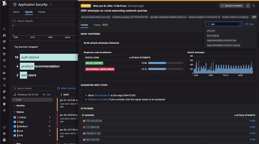Viewport: 259px width, 144px height.
Task: Follow the 'Declare an incident' link
Action: [98, 100]
